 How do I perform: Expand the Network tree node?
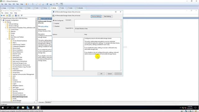pyautogui.click(x=7, y=31)
